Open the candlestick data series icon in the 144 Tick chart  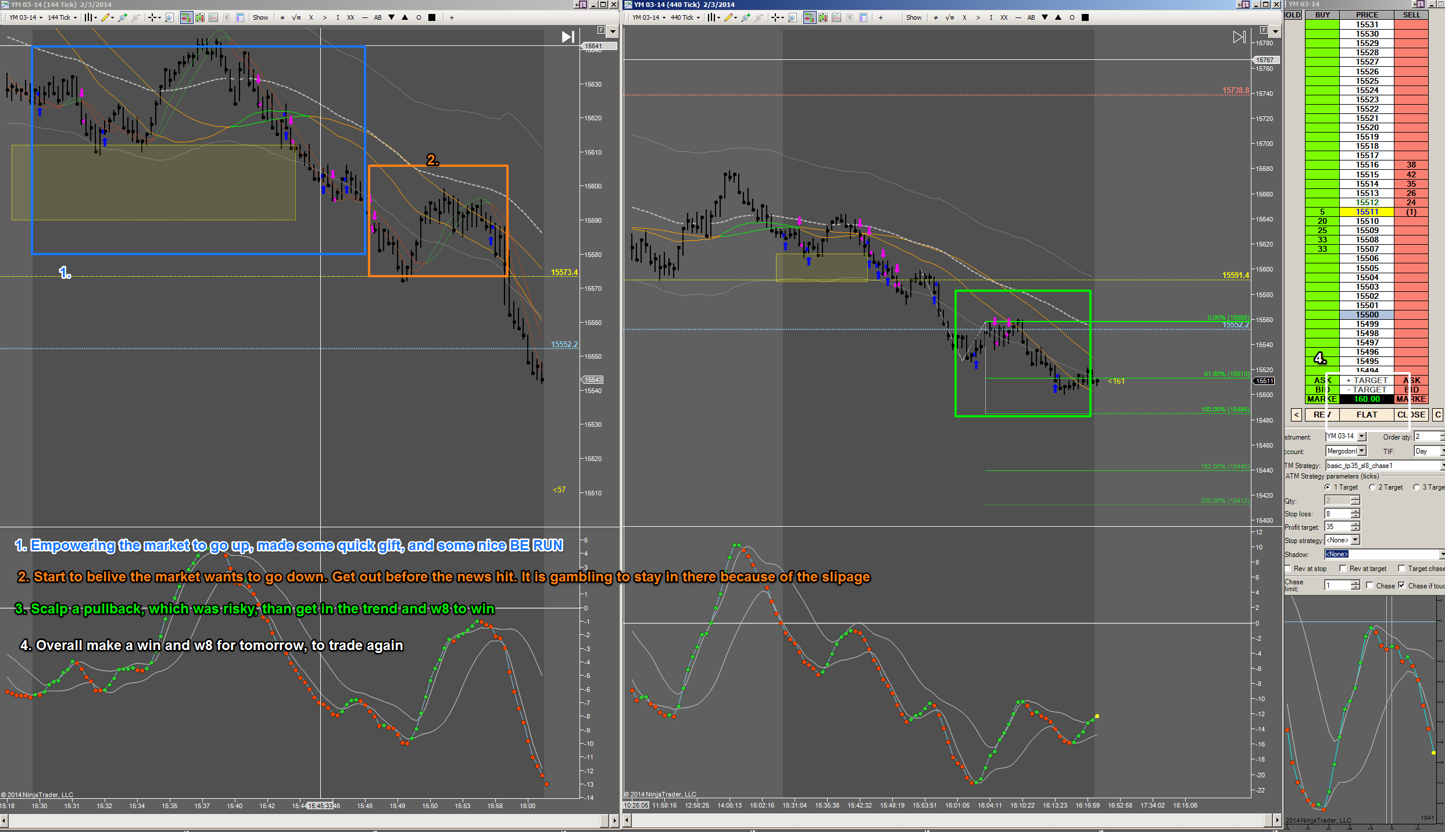click(x=200, y=17)
